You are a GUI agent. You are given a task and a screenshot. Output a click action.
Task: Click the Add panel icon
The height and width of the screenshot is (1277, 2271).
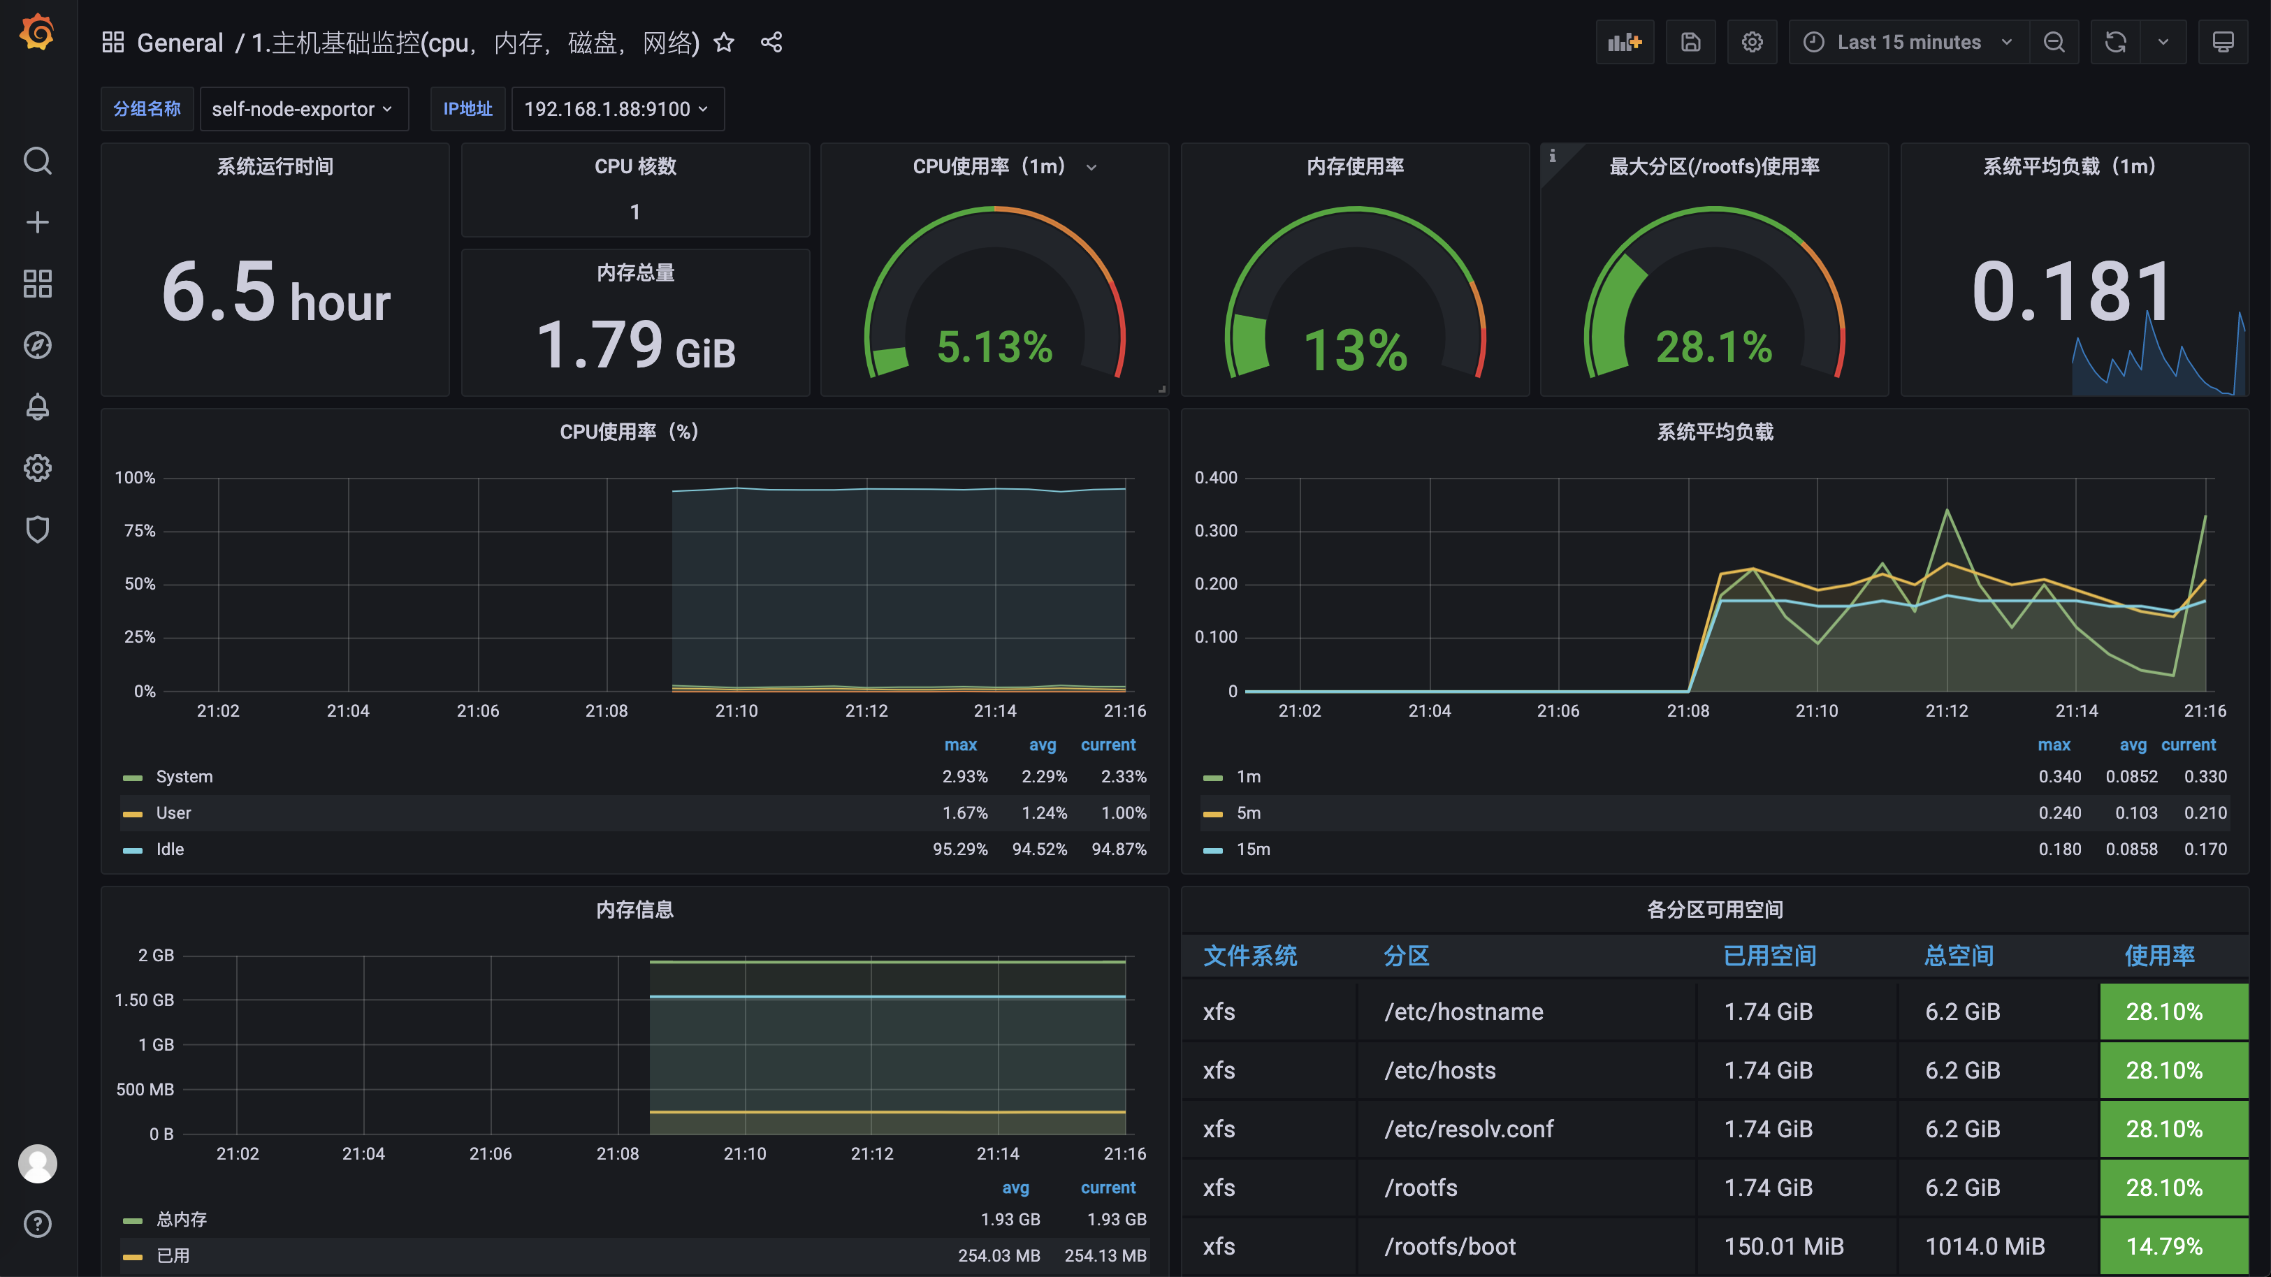[1625, 43]
